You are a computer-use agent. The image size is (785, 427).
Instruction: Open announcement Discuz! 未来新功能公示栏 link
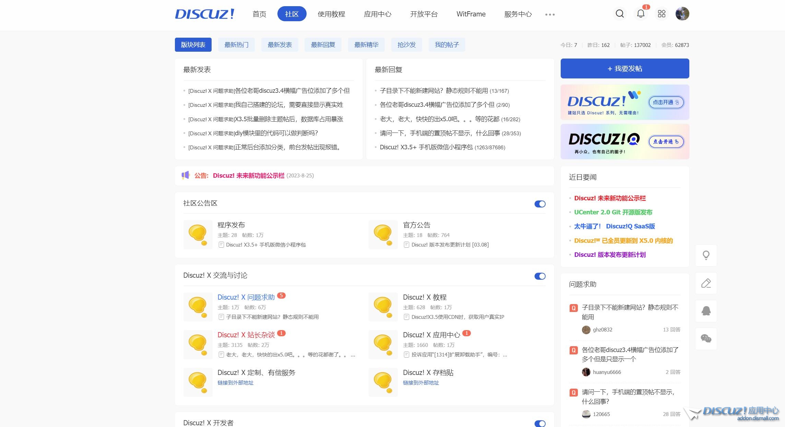point(249,176)
